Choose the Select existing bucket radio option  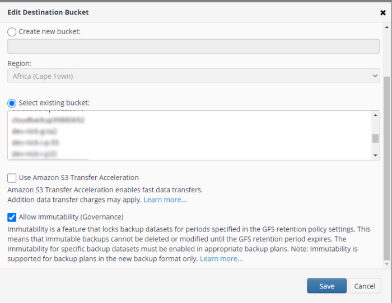click(12, 103)
